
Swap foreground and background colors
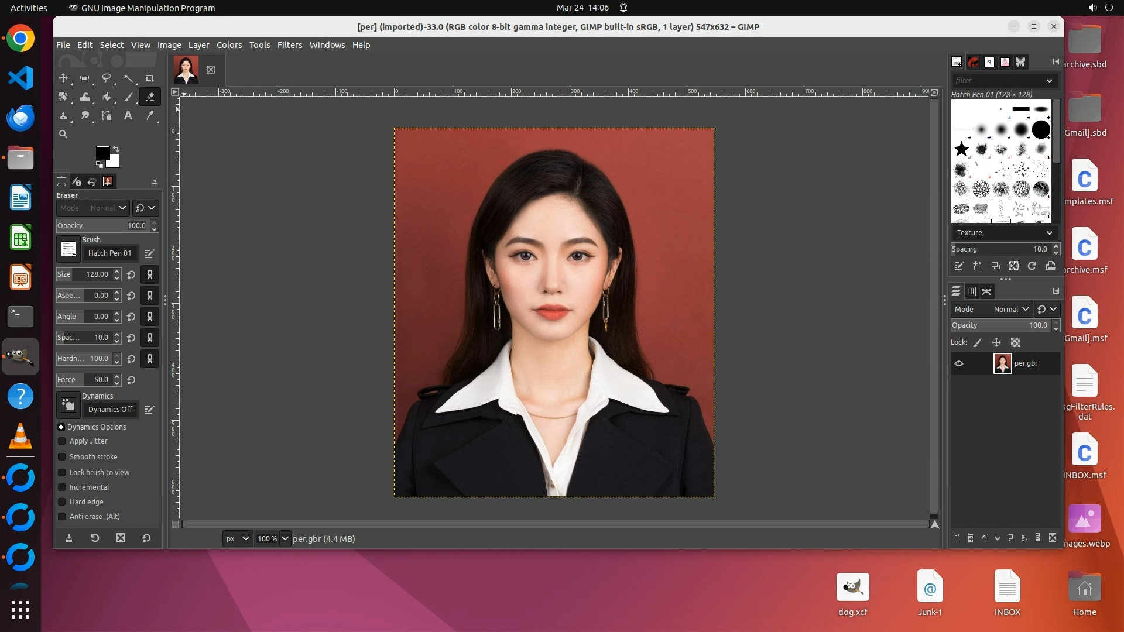coord(116,149)
